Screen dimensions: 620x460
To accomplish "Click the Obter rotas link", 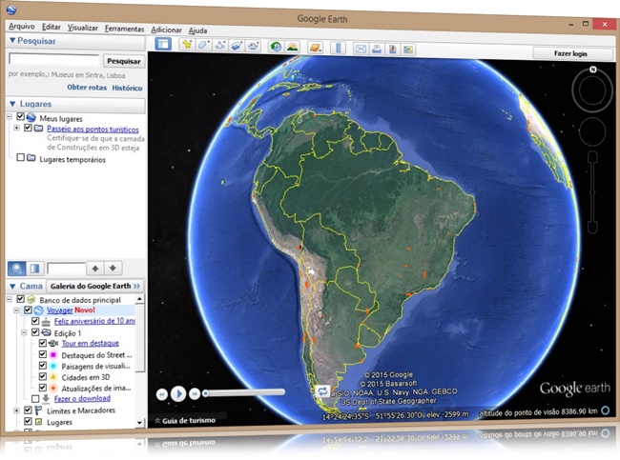I will [x=87, y=88].
